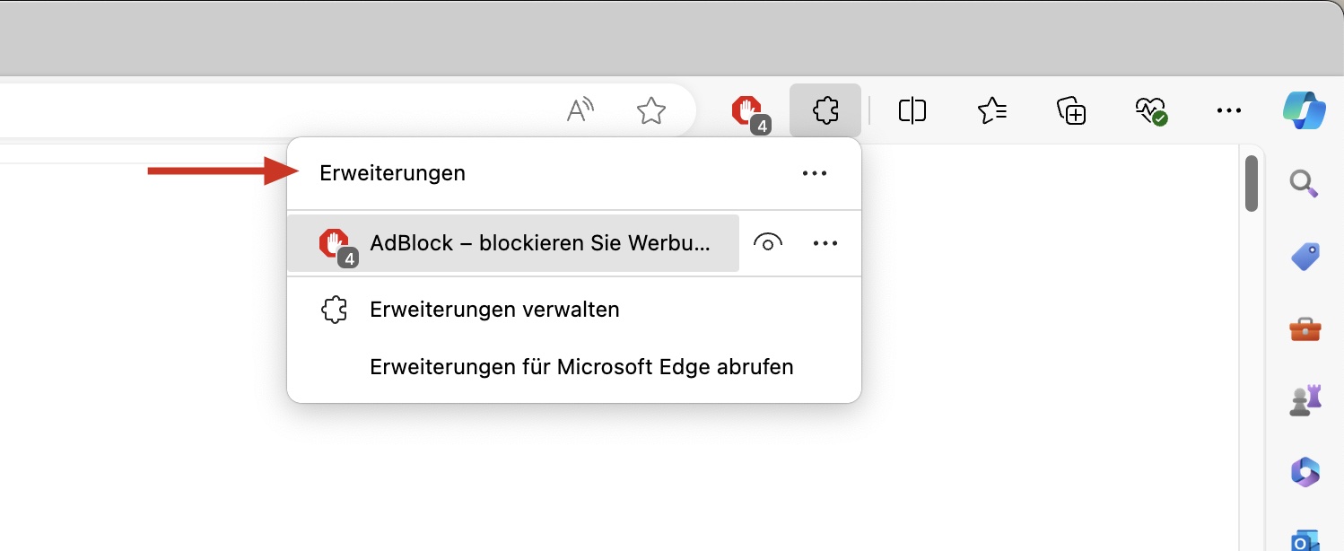This screenshot has height=551, width=1344.
Task: Open Shopping tag in sidebar
Action: [1304, 258]
